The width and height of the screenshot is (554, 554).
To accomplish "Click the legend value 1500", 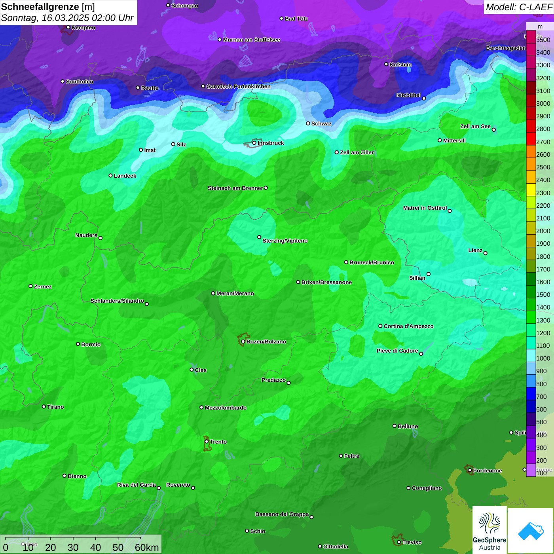I will tap(543, 295).
